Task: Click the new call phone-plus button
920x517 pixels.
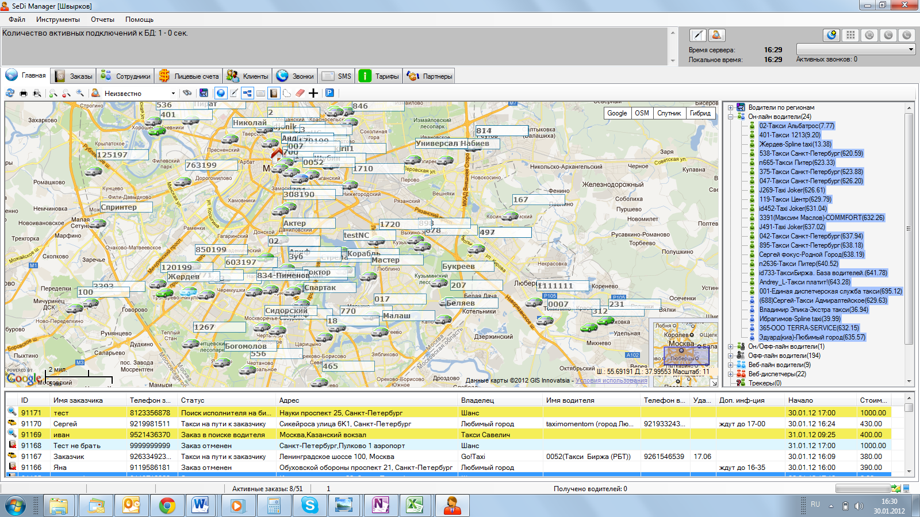Action: click(831, 35)
